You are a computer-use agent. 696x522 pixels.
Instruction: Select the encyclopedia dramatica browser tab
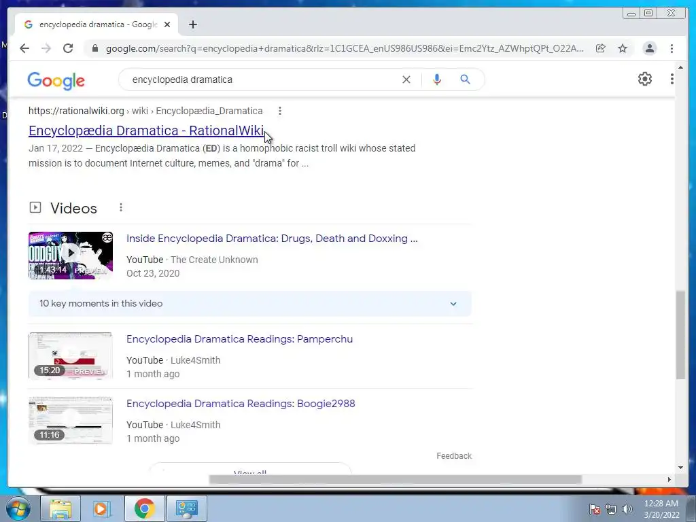click(97, 24)
